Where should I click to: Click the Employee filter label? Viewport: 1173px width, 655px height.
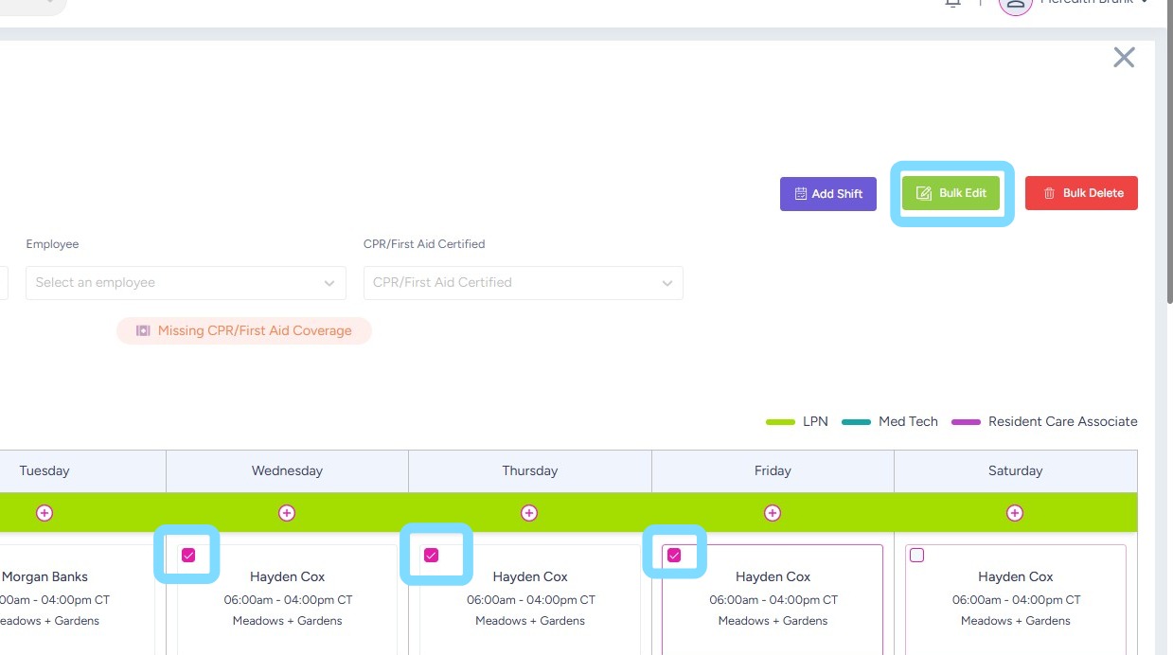pos(52,244)
